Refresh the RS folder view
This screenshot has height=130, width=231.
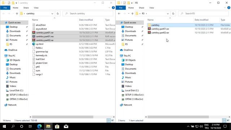coord(173,14)
